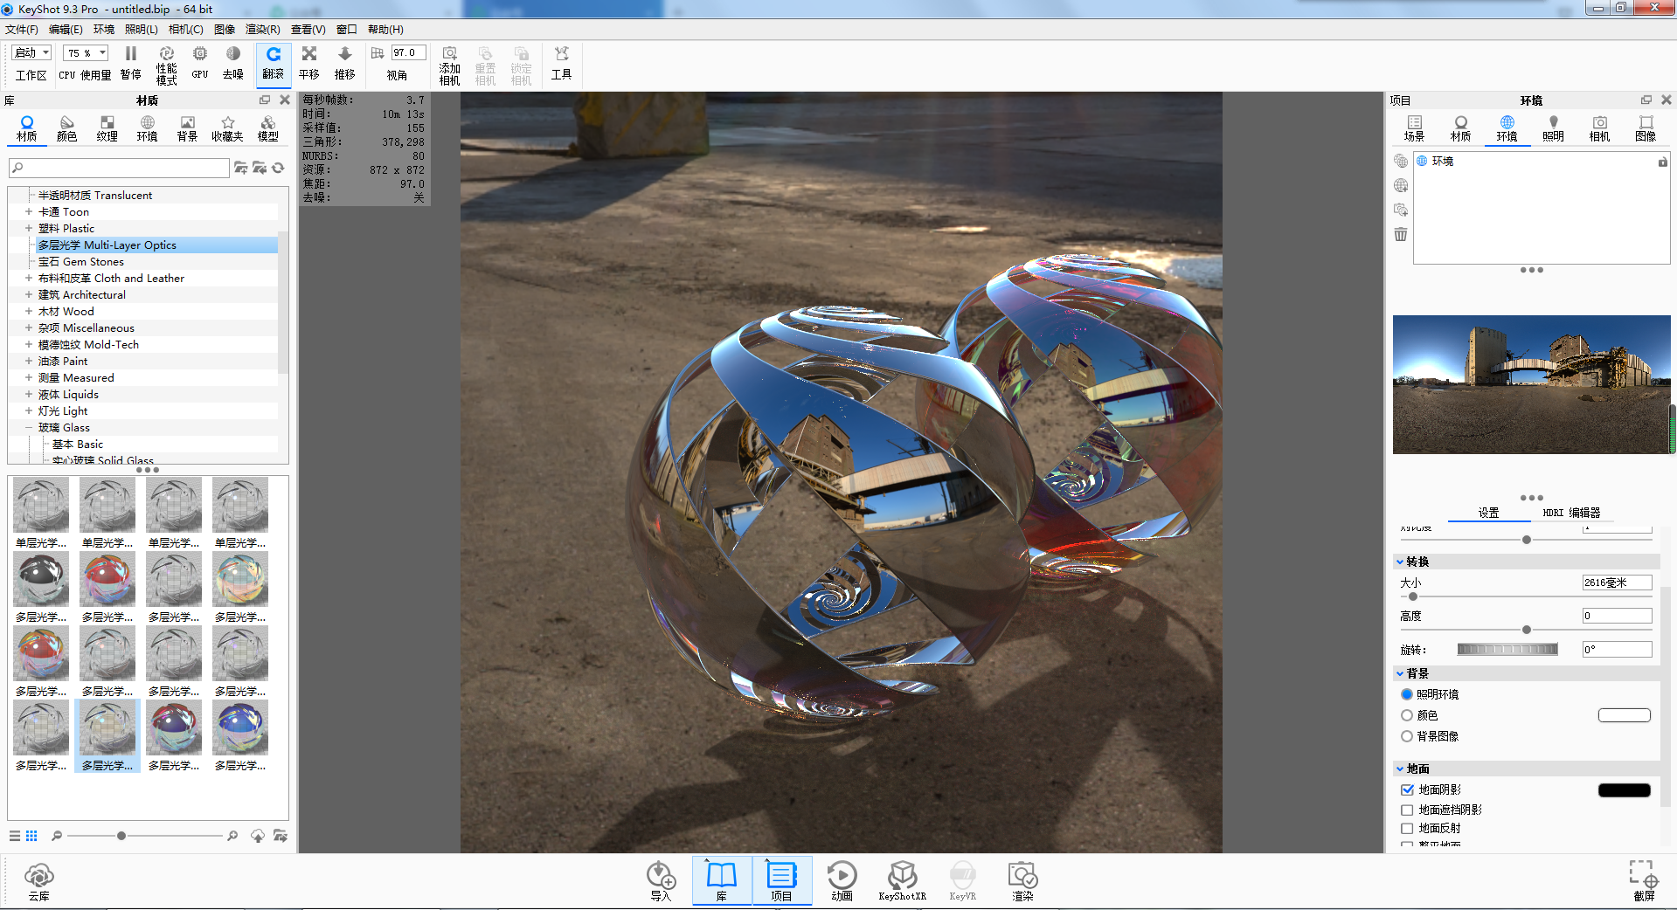Open the 帮助(H) menu

click(x=385, y=30)
